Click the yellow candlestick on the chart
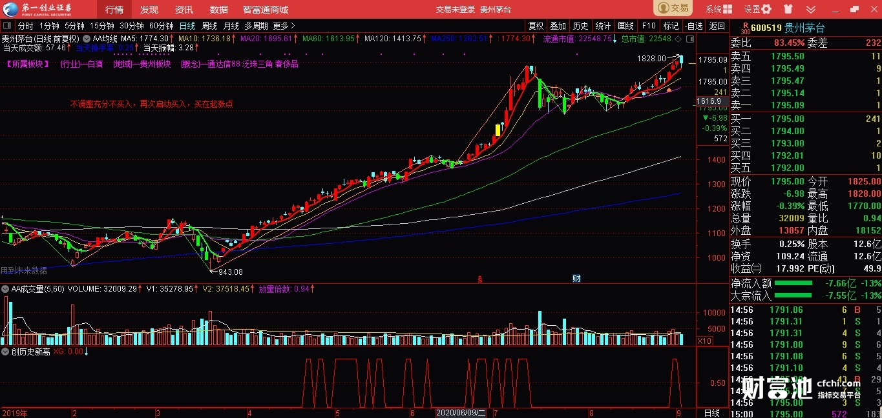Screen dimensions: 882x418 tap(498, 130)
